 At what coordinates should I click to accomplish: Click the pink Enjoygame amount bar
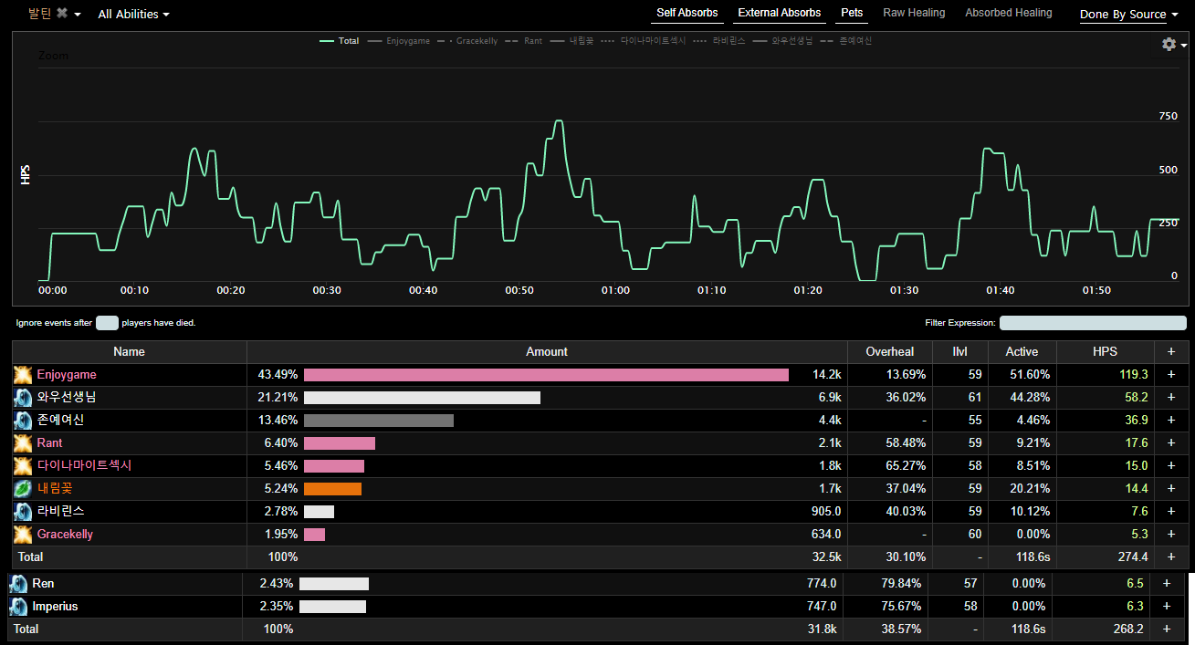pos(546,375)
